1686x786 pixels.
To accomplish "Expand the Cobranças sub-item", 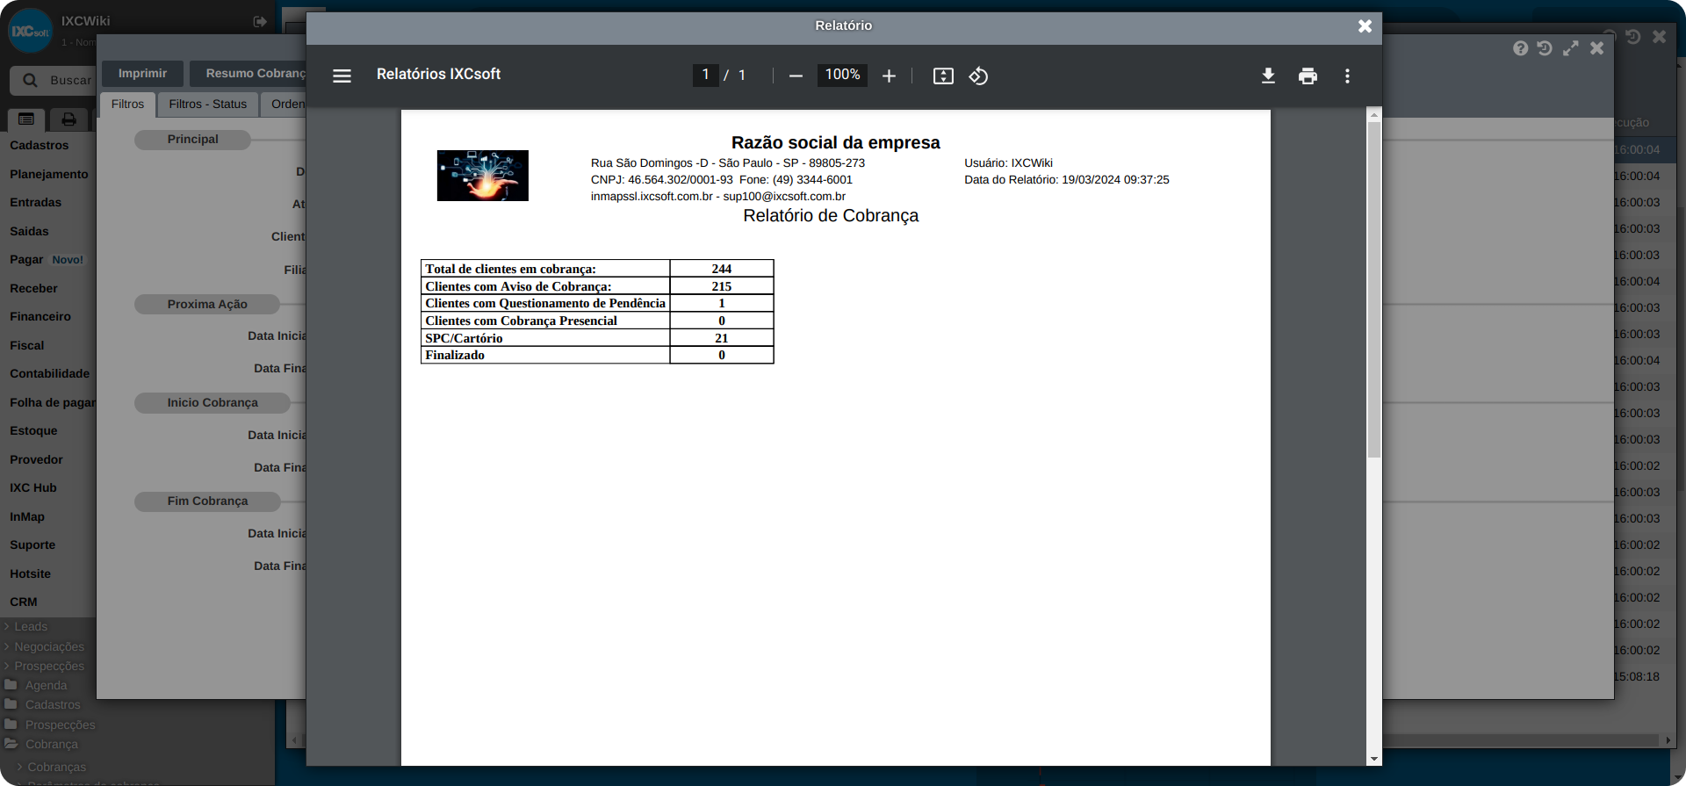I will [x=52, y=768].
